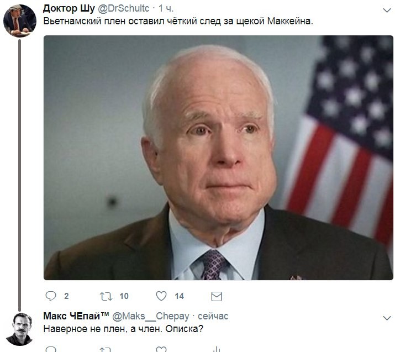Click the retweet count of 10
This screenshot has width=395, height=352.
(124, 296)
